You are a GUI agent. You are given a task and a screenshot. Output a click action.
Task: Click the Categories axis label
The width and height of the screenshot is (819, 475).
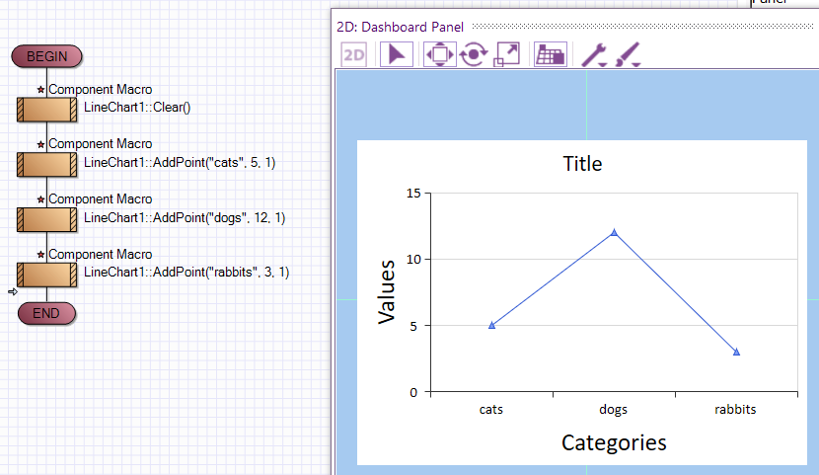click(x=614, y=442)
